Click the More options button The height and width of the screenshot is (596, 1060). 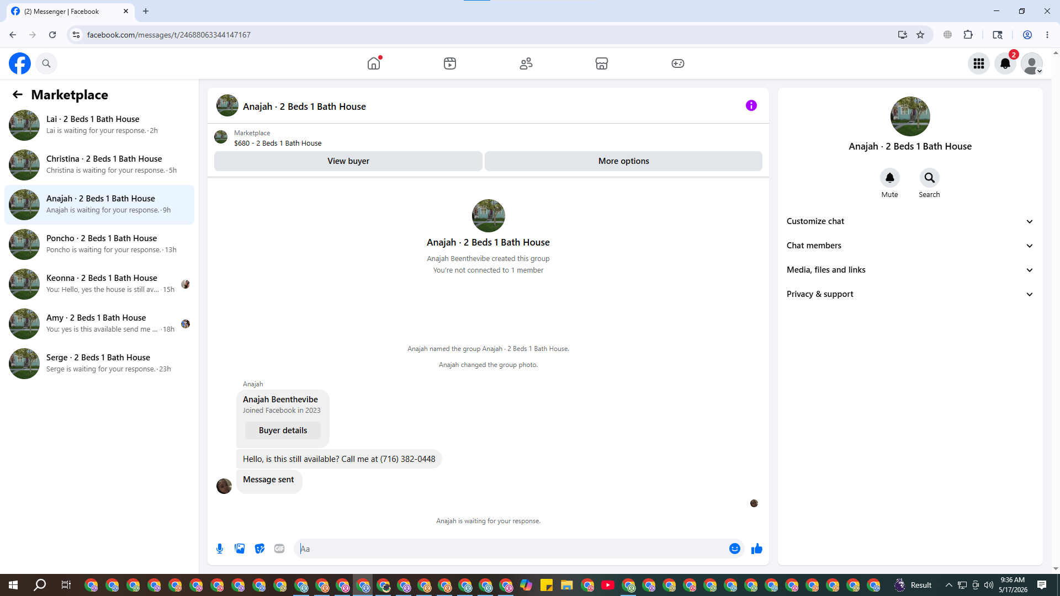tap(623, 161)
